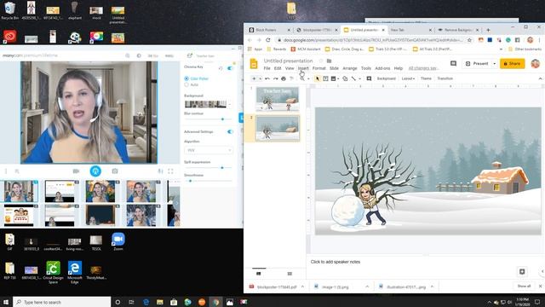Image resolution: width=545 pixels, height=307 pixels.
Task: Switch to grid view in Slides
Action: [x=290, y=274]
